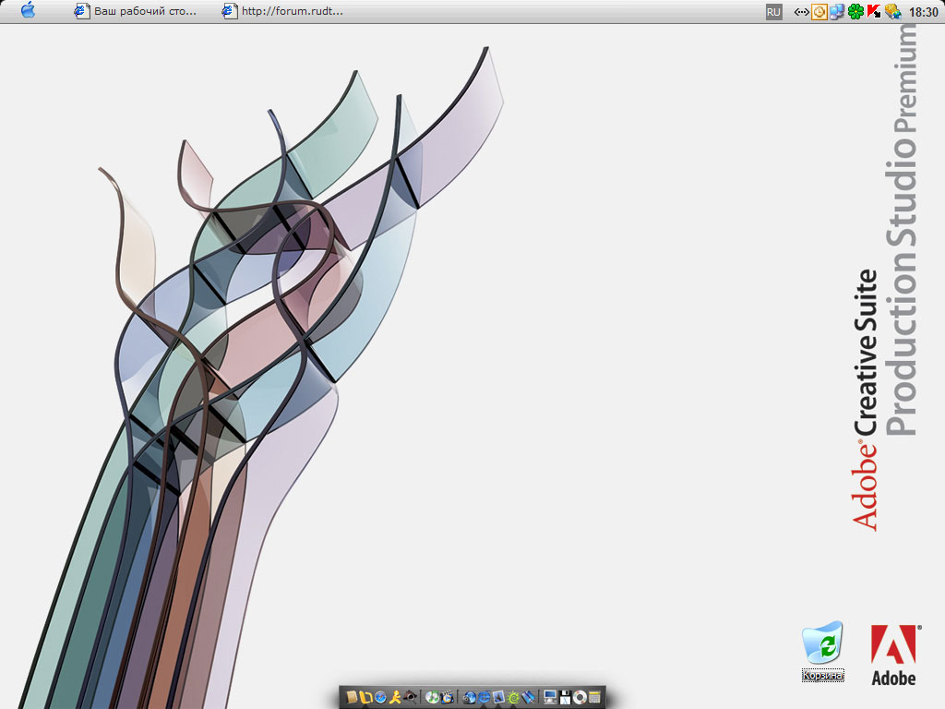This screenshot has width=945, height=709.
Task: Switch to 'Ваш рабочий сто...' taskbar window
Action: pyautogui.click(x=136, y=11)
